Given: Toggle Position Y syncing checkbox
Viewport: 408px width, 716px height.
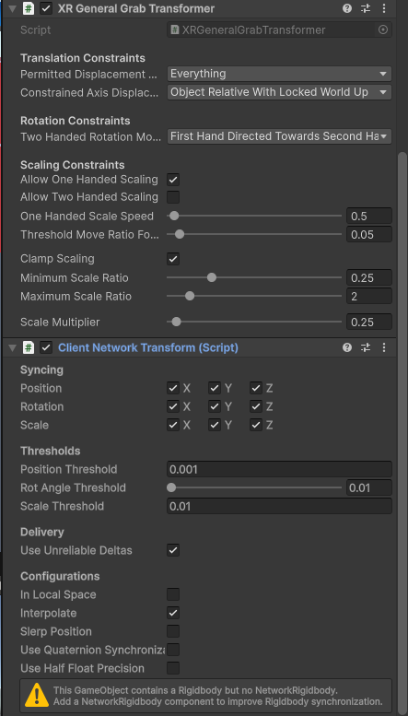Looking at the screenshot, I should tap(215, 388).
